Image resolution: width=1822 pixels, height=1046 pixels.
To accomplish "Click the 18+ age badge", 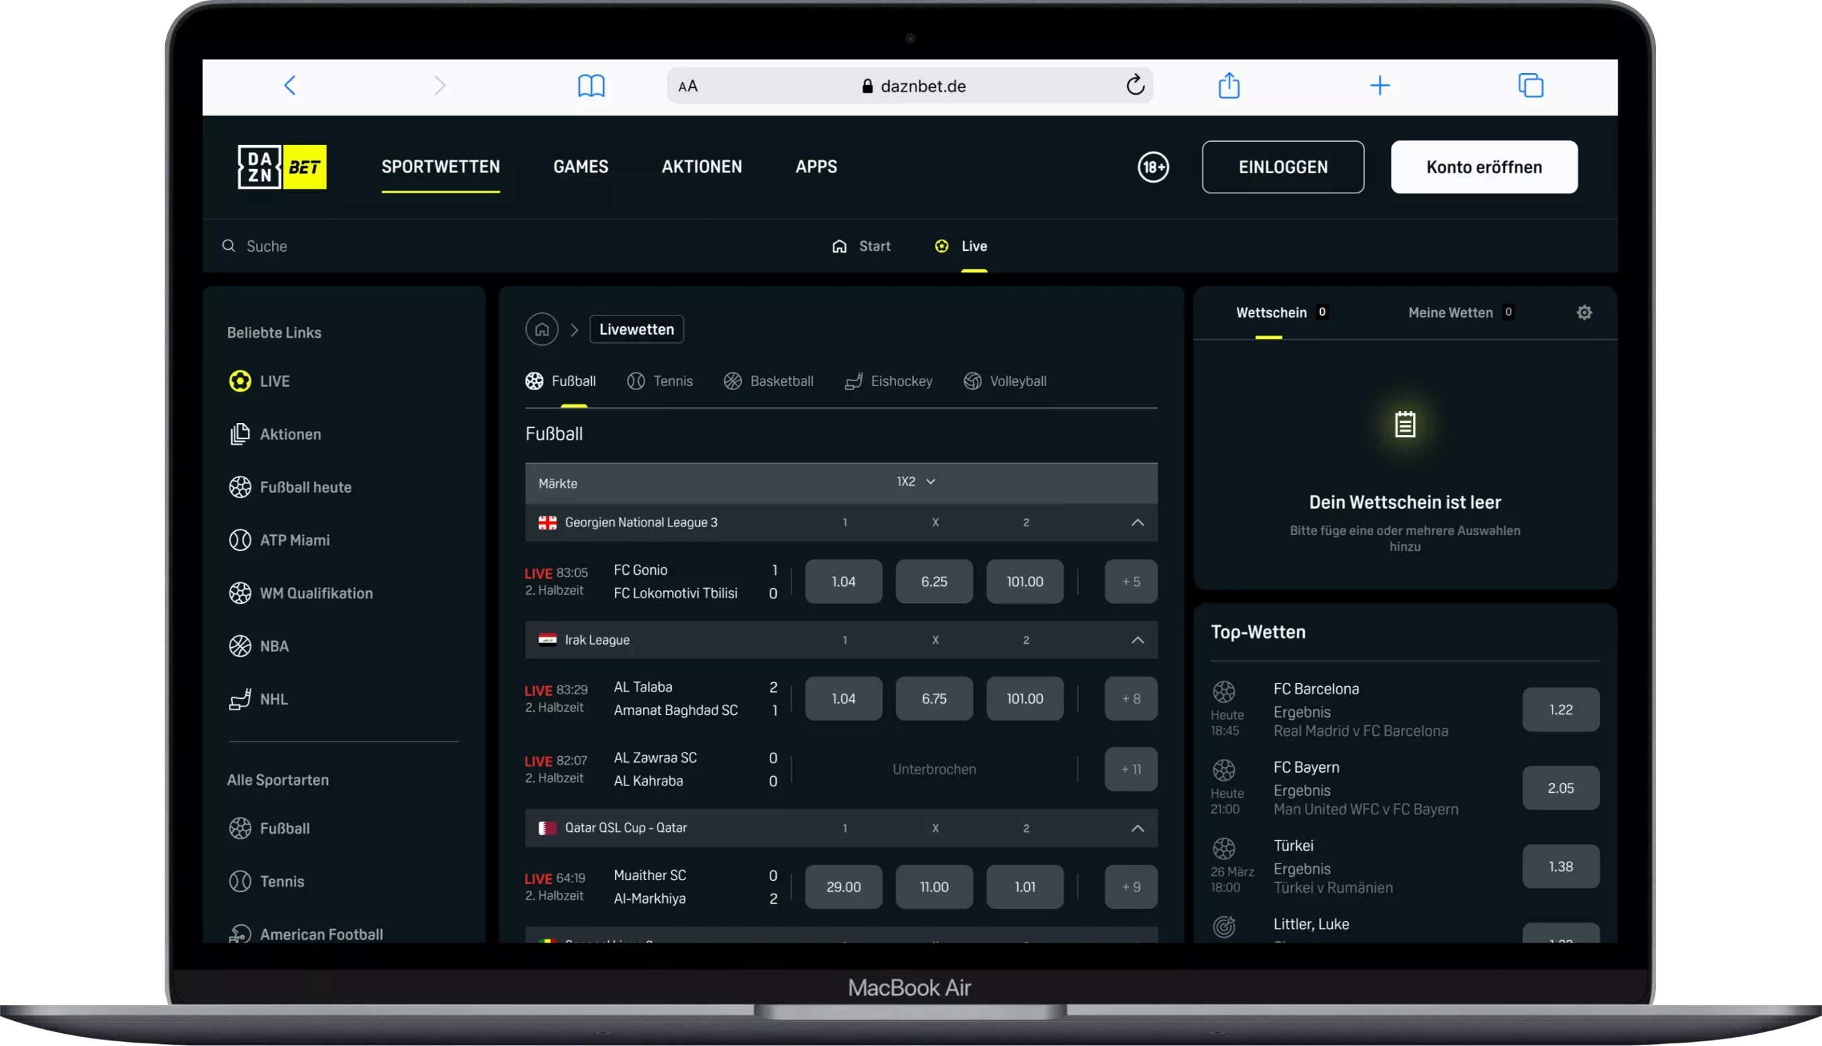I will pyautogui.click(x=1153, y=167).
